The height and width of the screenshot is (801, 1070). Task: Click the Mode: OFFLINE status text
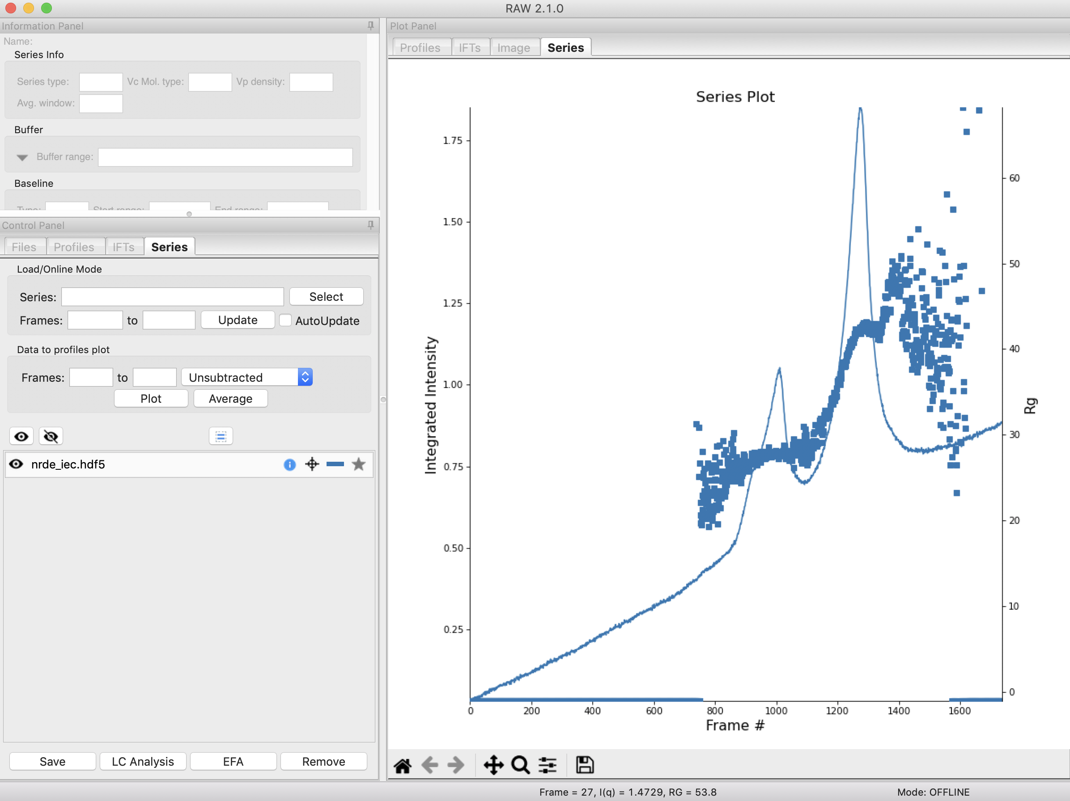pos(933,792)
